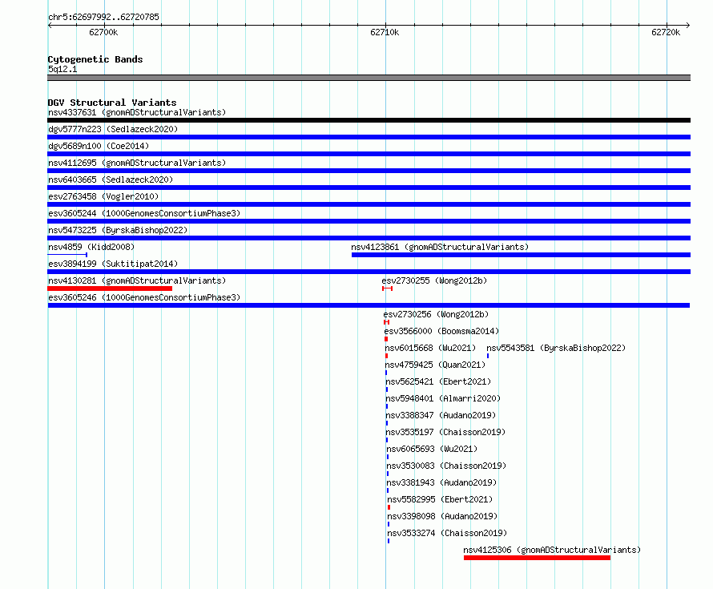The width and height of the screenshot is (713, 589).
Task: Open the nsv4112695 gnomAD variant label
Action: (137, 163)
